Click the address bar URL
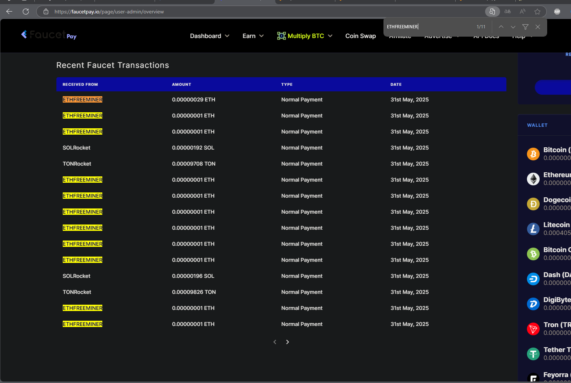571x383 pixels. click(x=109, y=12)
